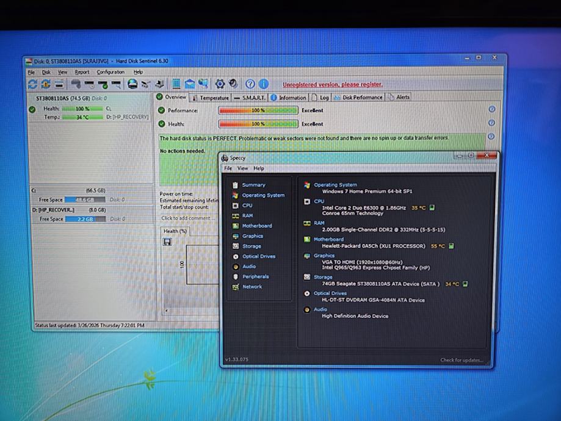561x421 pixels.
Task: Open the File menu in Speccy
Action: 228,168
